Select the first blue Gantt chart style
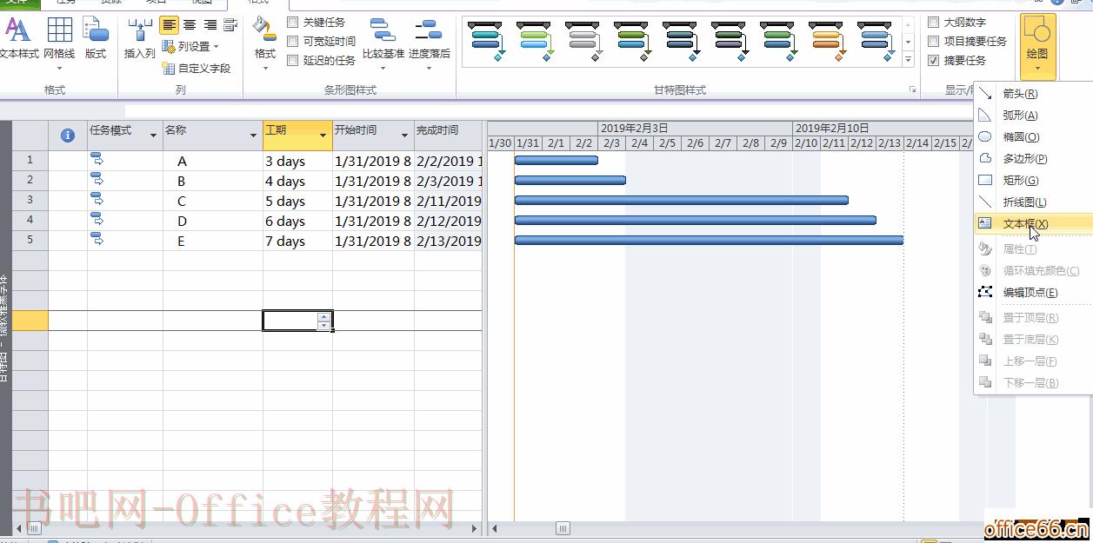 point(486,40)
